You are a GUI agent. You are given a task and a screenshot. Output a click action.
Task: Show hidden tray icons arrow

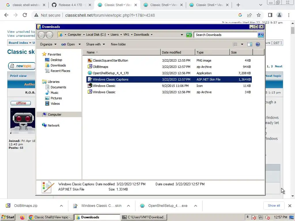(x=247, y=217)
